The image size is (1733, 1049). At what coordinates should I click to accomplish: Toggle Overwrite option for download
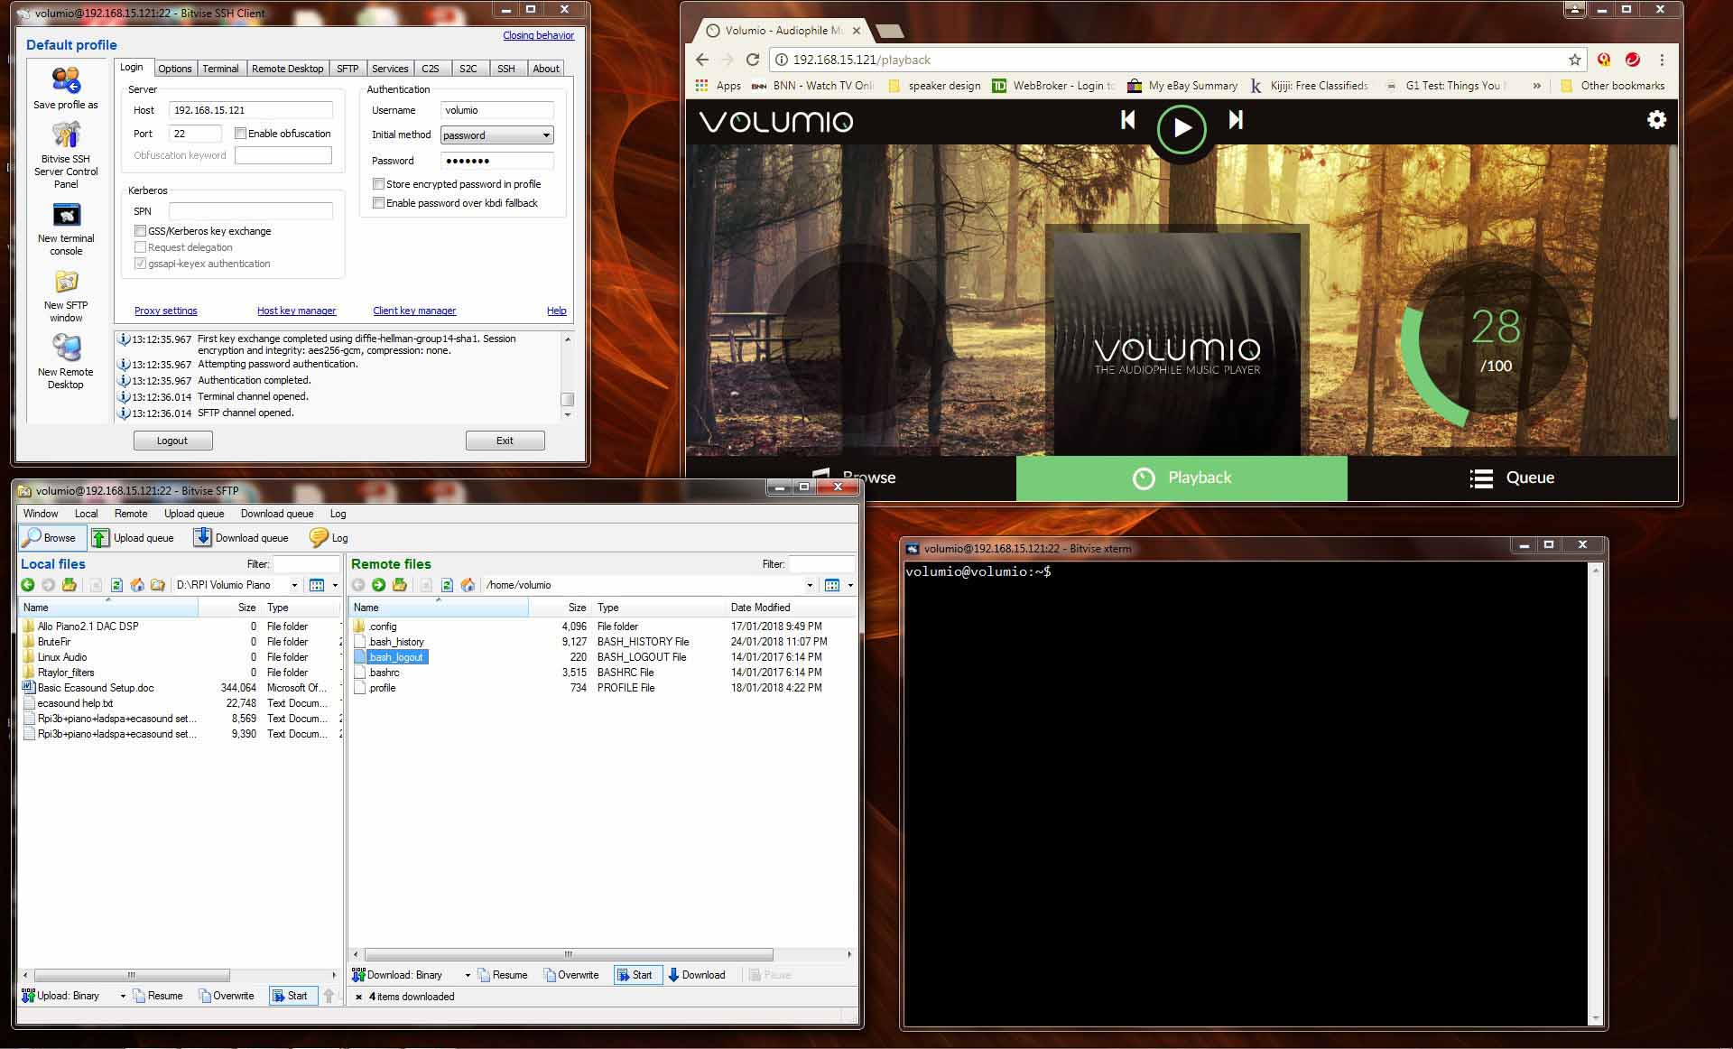pos(571,975)
